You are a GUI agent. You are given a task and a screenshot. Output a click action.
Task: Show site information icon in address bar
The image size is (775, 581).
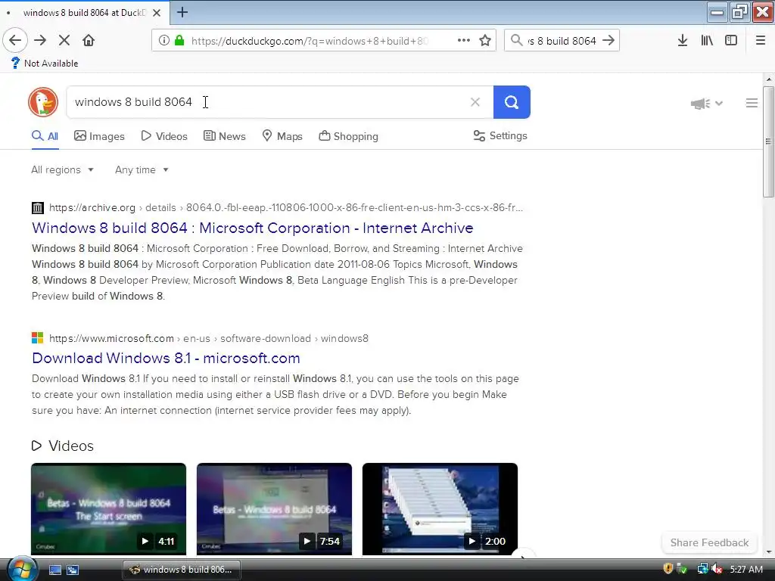pos(164,41)
